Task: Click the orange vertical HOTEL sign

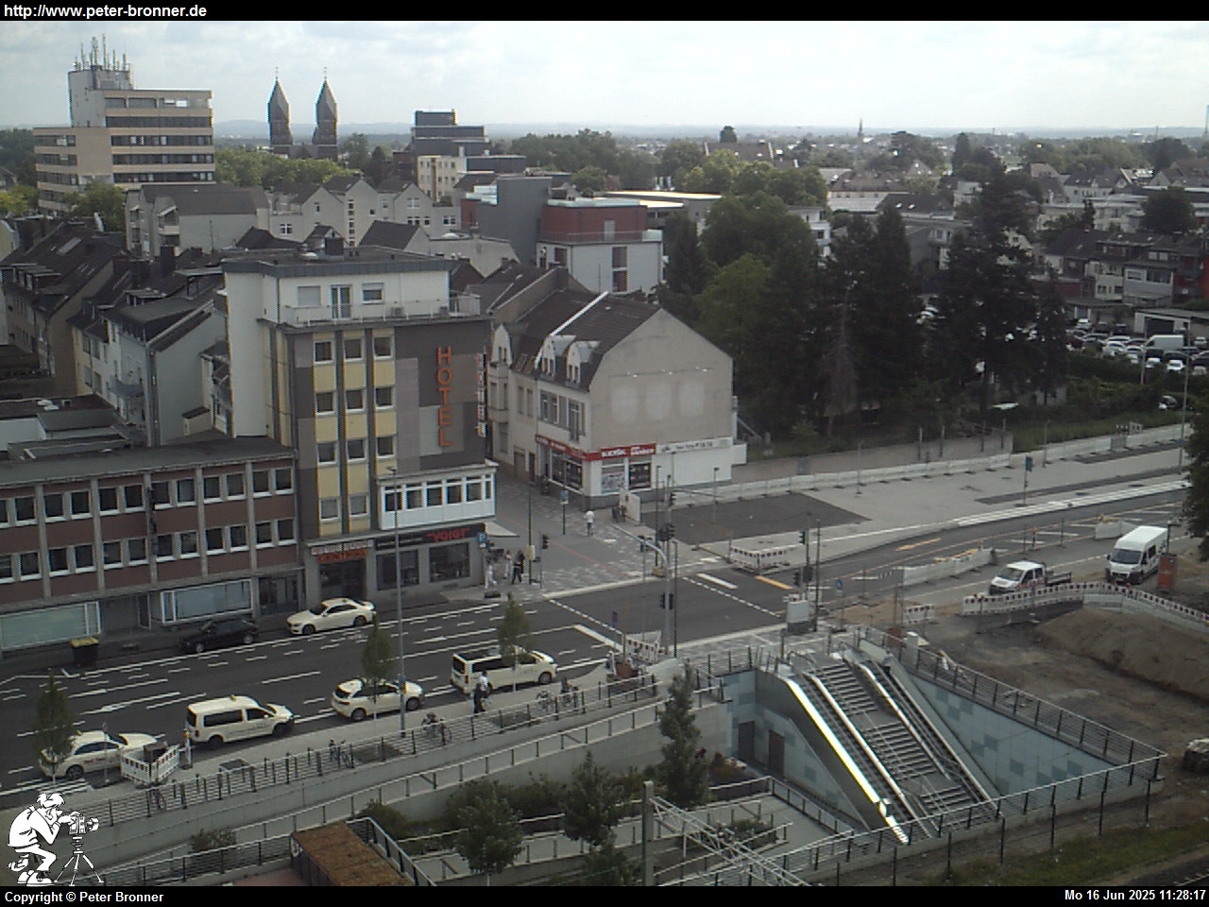Action: [x=445, y=396]
